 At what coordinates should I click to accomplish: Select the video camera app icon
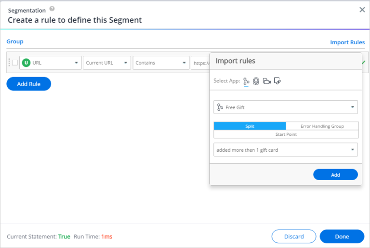(266, 81)
